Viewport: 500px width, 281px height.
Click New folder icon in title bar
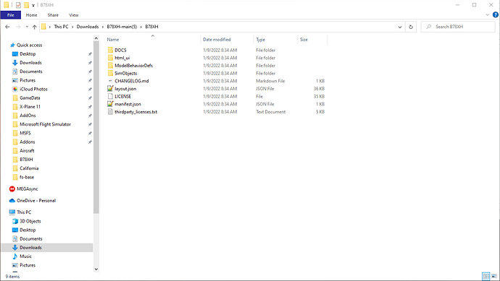point(27,5)
